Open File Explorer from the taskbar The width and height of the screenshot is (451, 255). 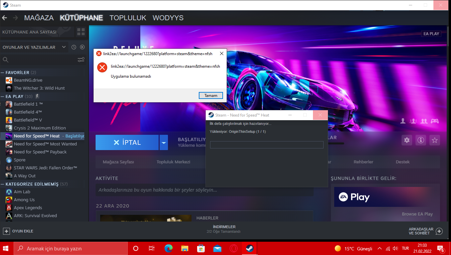[x=185, y=248]
